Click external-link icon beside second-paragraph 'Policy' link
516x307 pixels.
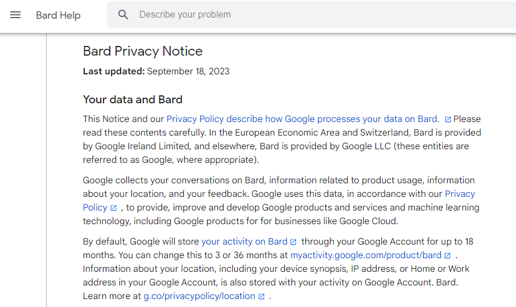coord(114,208)
